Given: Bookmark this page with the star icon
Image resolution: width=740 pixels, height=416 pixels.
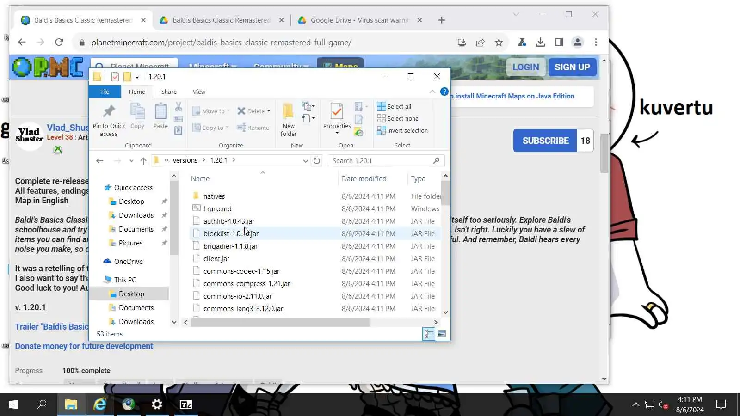Looking at the screenshot, I should (x=499, y=43).
